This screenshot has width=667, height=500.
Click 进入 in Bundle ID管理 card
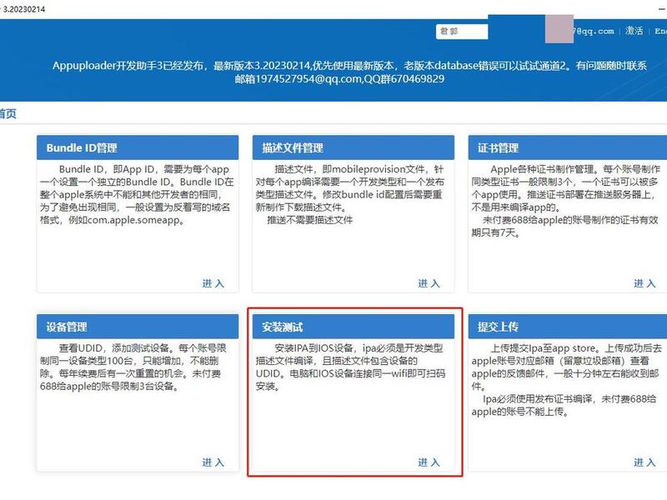point(213,283)
